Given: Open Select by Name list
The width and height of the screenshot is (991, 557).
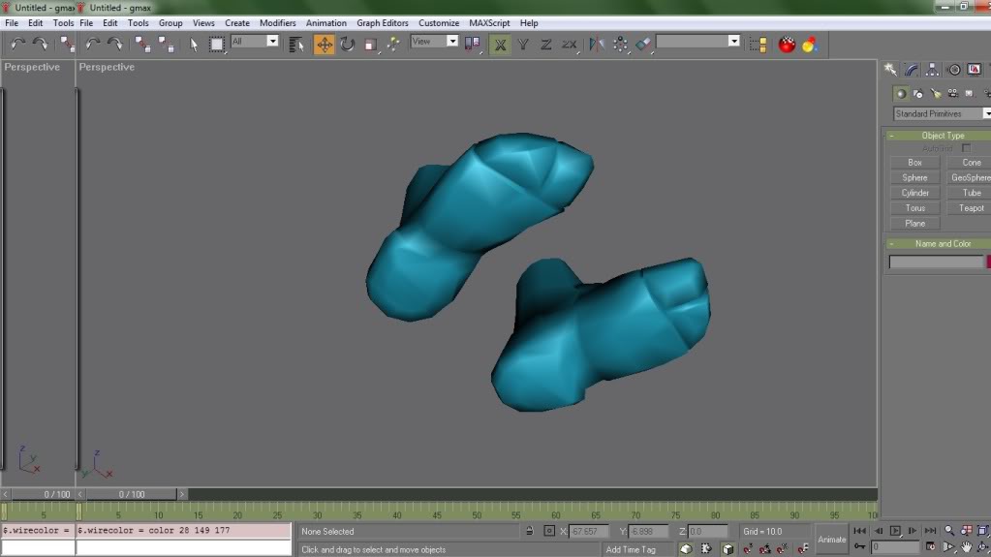Looking at the screenshot, I should pyautogui.click(x=295, y=45).
